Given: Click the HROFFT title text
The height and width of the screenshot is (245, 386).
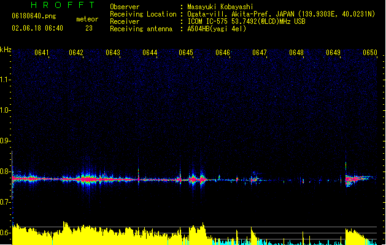Looking at the screenshot, I should pos(63,5).
